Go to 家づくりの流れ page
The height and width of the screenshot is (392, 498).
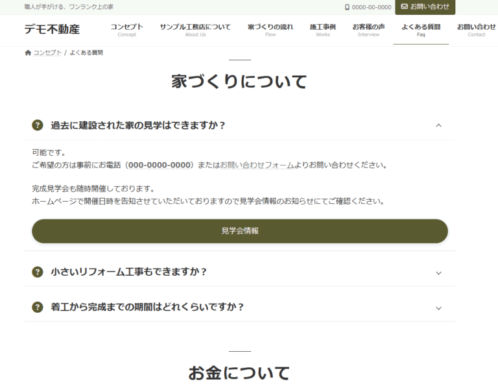[270, 30]
